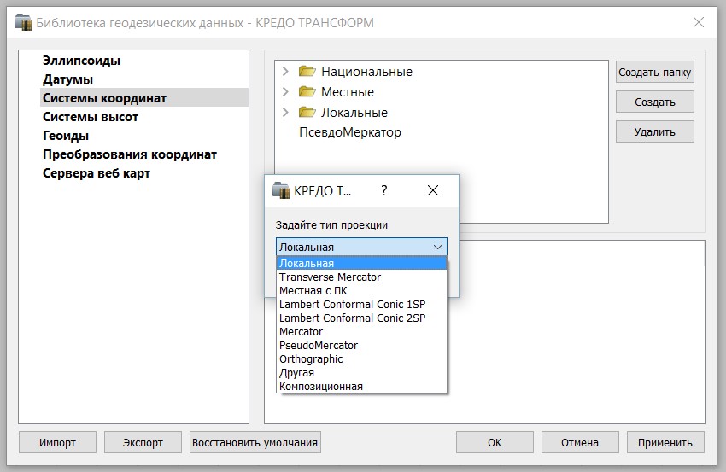Click the Применить button

pyautogui.click(x=665, y=442)
